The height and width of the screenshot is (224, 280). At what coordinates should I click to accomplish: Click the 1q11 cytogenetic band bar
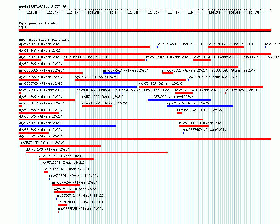(x=145, y=30)
